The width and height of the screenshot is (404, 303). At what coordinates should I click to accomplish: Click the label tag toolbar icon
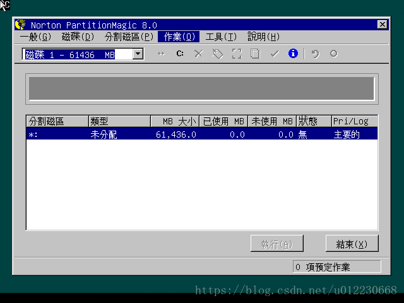[218, 54]
